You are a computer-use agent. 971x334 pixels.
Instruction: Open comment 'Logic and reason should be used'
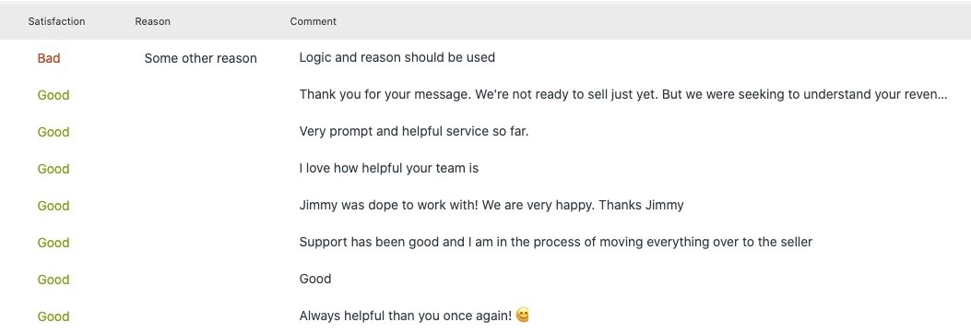tap(397, 57)
